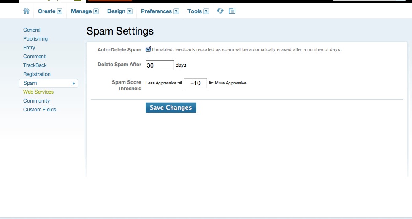This screenshot has width=412, height=219.
Task: Click the Spam Score Threshold value field
Action: tap(195, 83)
